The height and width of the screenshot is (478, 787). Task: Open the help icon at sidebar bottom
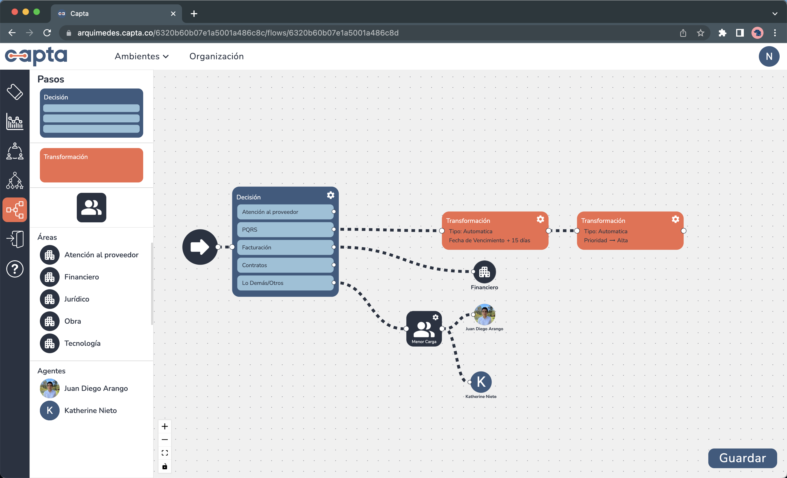[x=15, y=269]
